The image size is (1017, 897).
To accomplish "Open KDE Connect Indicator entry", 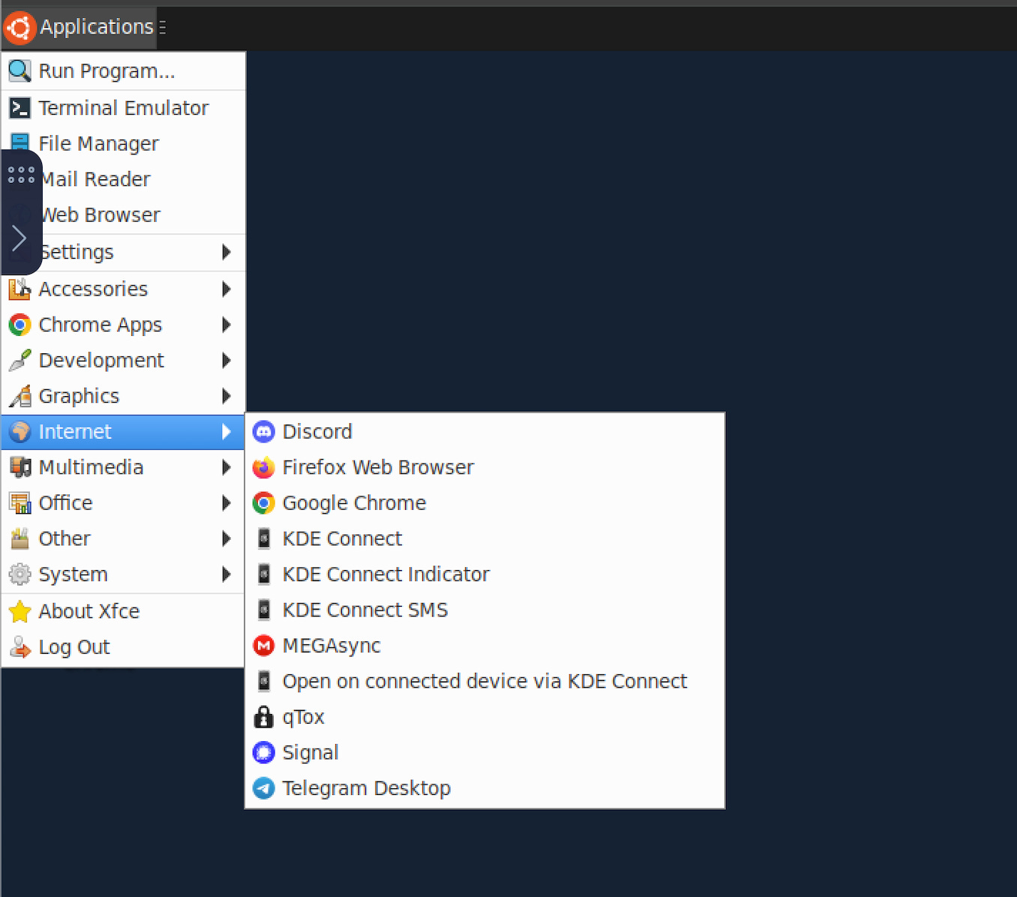I will [x=484, y=574].
